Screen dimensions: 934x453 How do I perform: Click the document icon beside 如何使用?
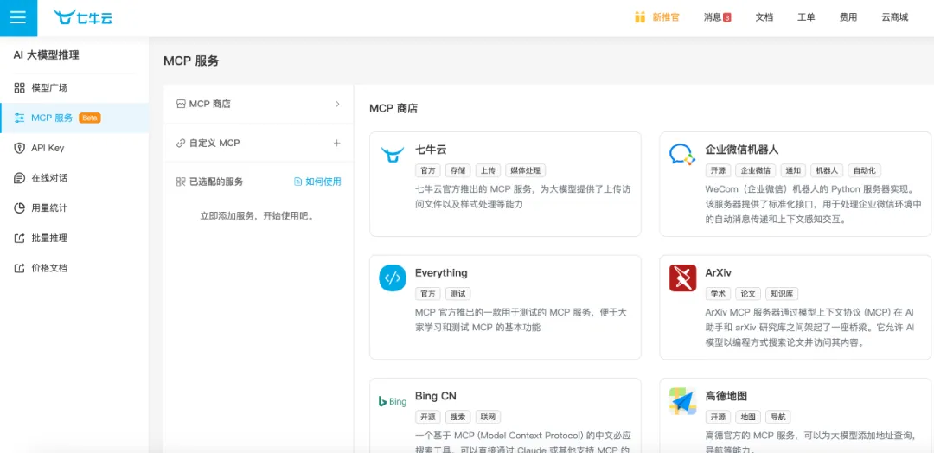tap(298, 182)
